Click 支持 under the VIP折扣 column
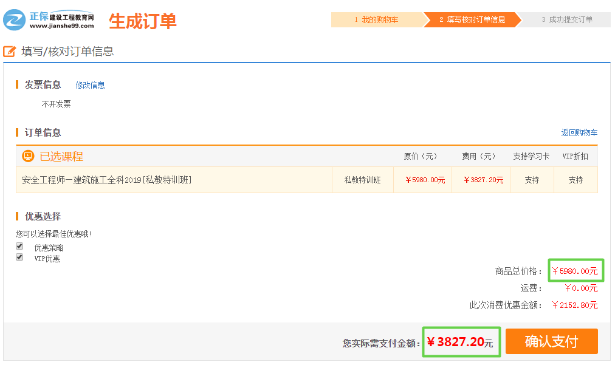Screen dimensions: 615x365 [575, 180]
